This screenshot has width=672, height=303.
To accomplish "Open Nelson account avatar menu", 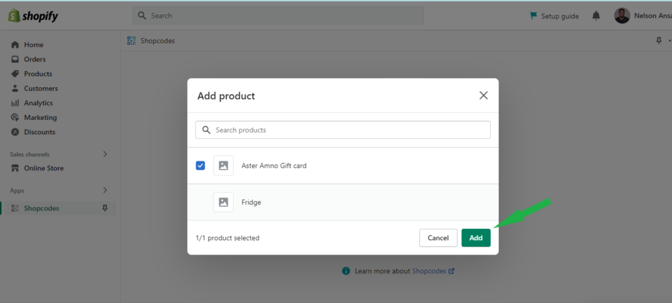I will 622,16.
